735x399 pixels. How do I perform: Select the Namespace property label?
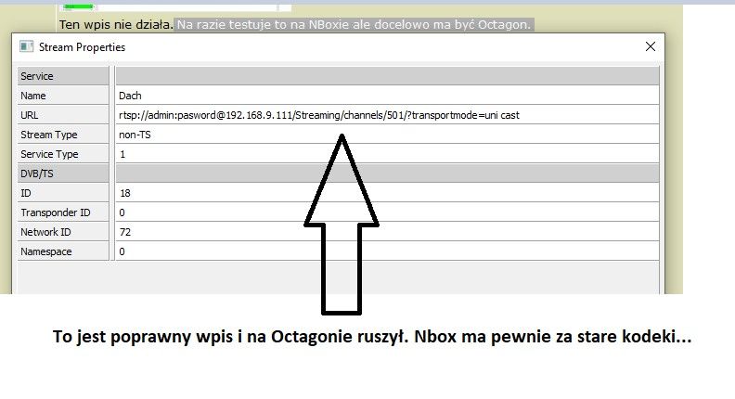pos(63,251)
